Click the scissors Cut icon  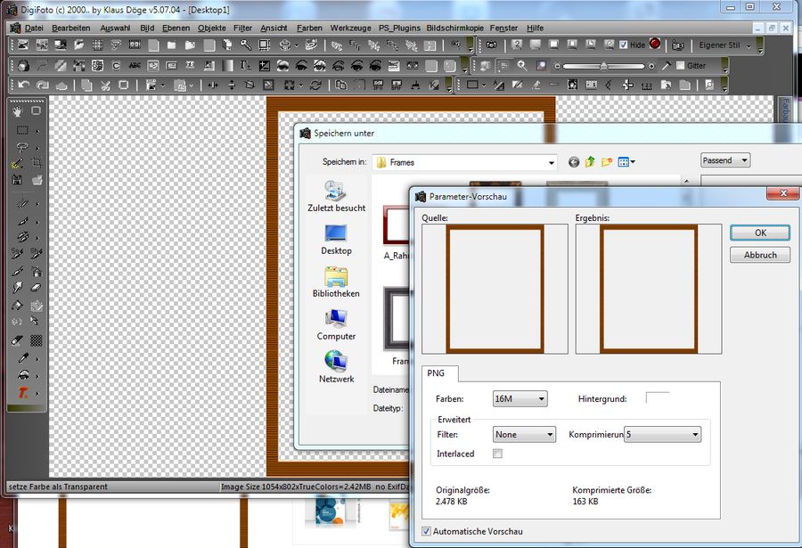(104, 86)
